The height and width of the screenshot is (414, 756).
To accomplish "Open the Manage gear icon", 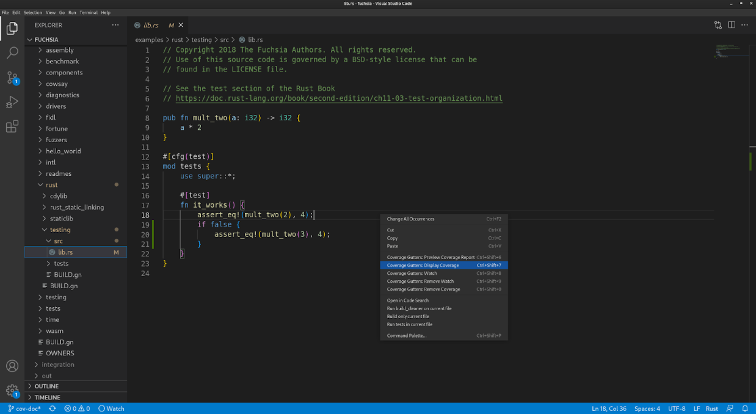I will point(12,390).
